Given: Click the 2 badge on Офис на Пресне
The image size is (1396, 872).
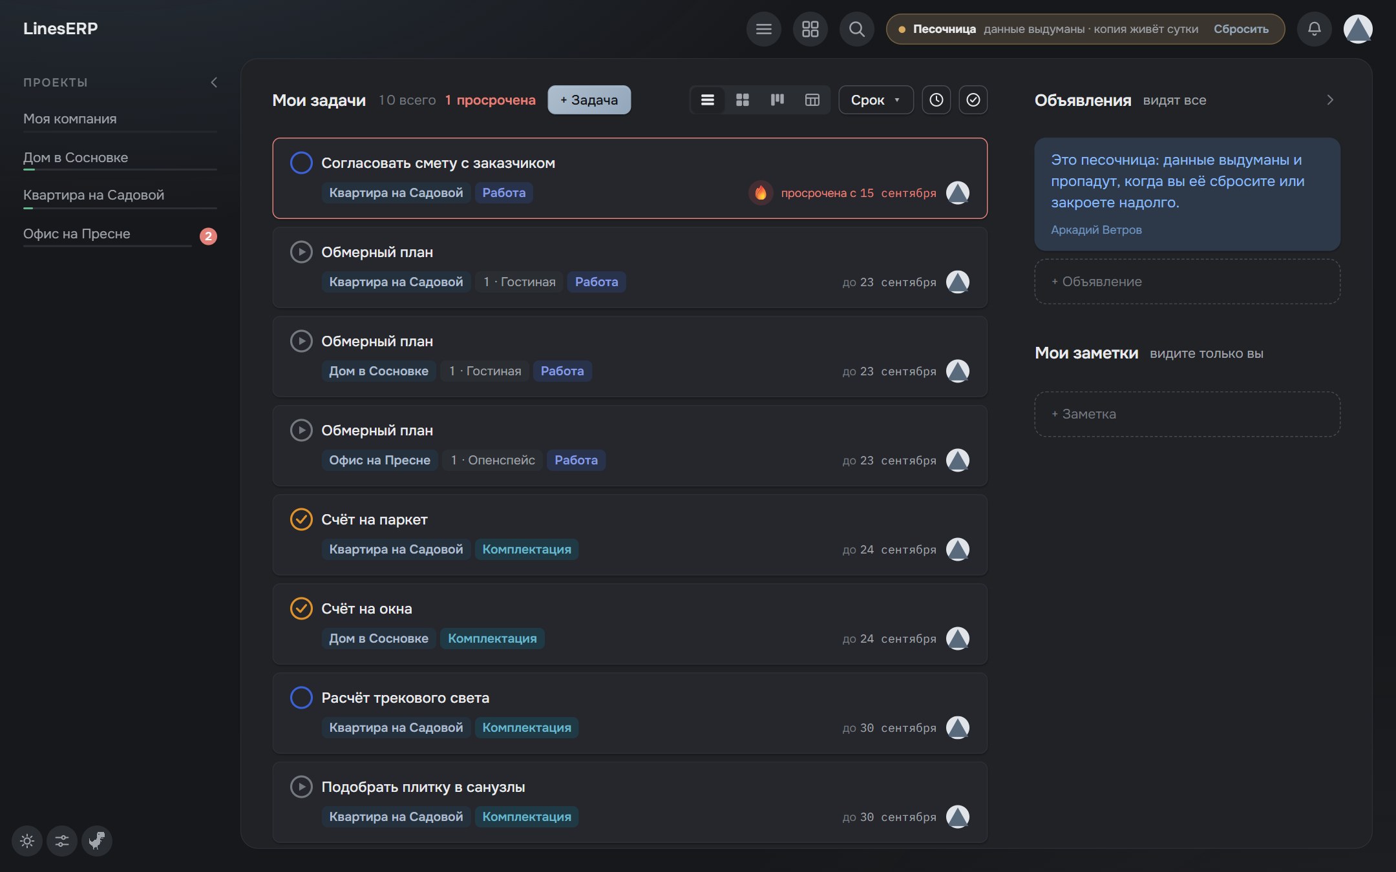Looking at the screenshot, I should click(208, 236).
